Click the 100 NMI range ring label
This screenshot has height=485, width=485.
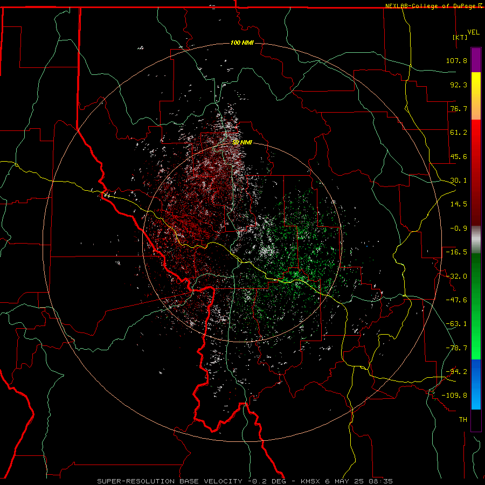(242, 43)
